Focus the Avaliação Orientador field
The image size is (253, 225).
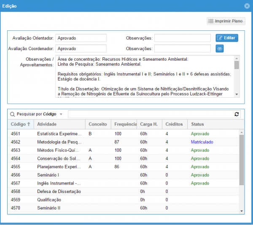click(x=81, y=38)
